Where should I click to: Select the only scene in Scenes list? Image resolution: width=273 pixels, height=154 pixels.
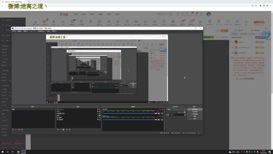point(33,109)
